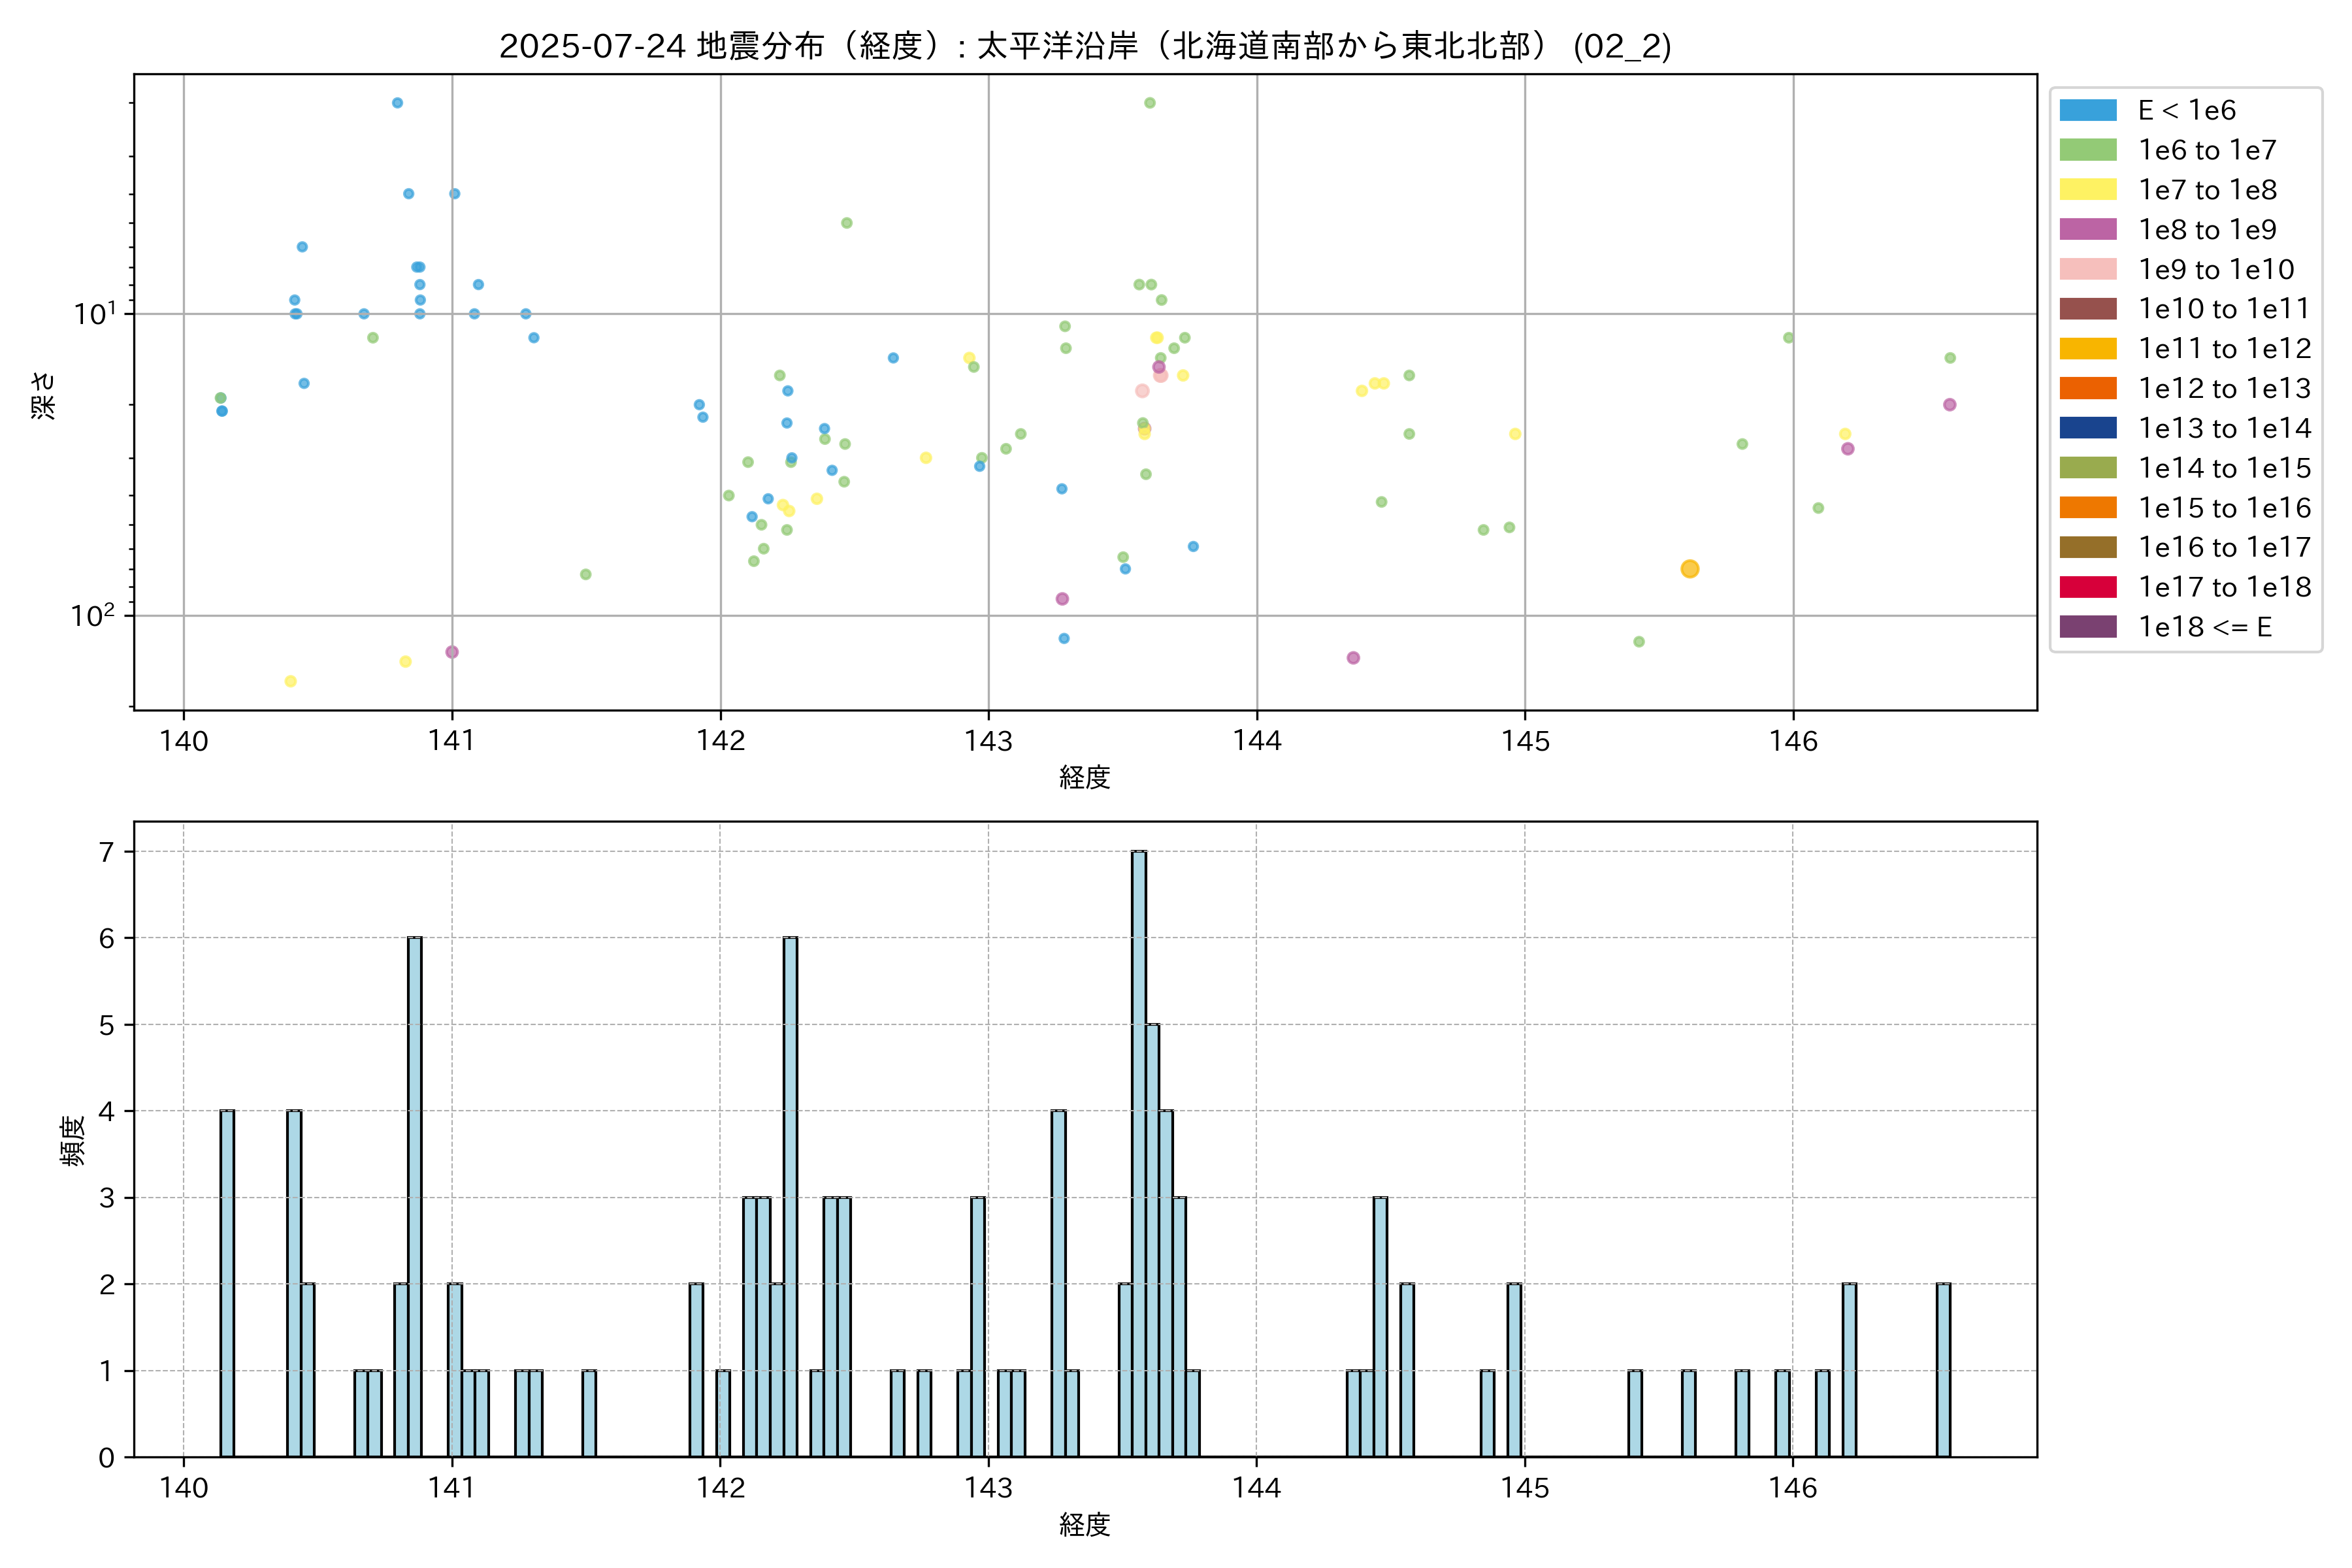Click the 深さ y-axis label
Image resolution: width=2352 pixels, height=1568 pixels.
point(44,395)
